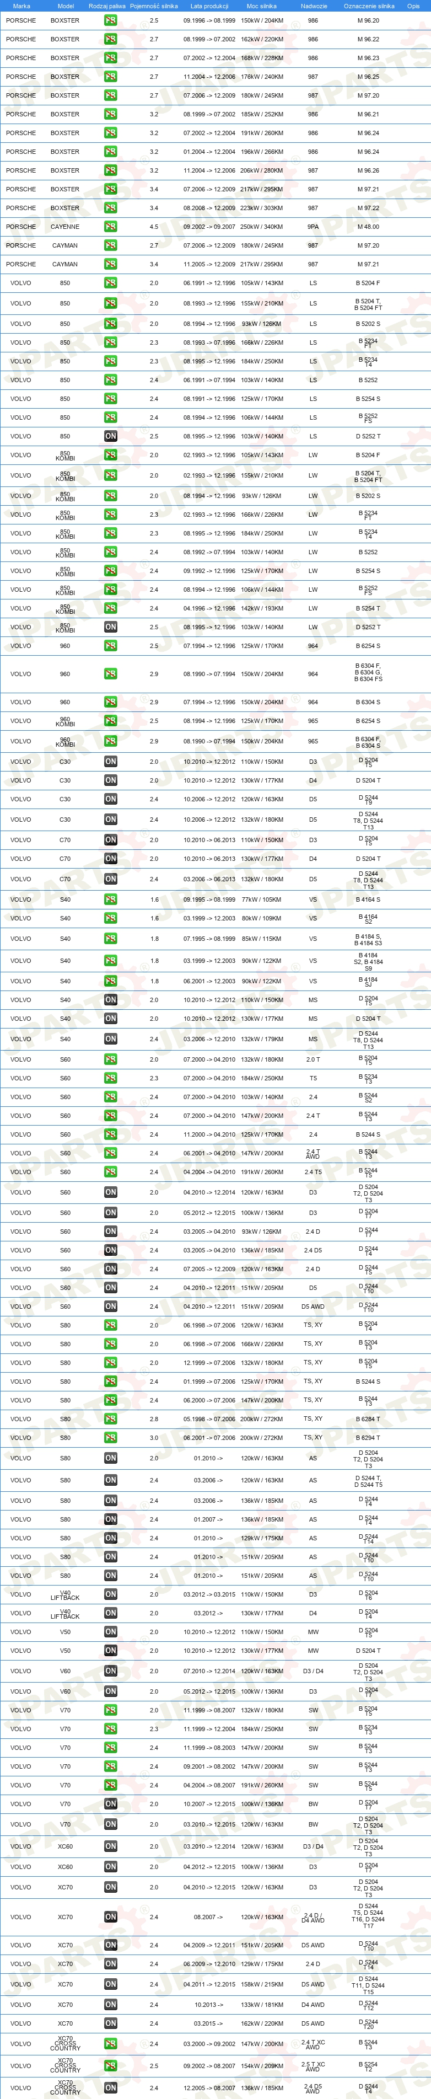Click the Nadwozie column header
431x2099 pixels.
(x=314, y=6)
